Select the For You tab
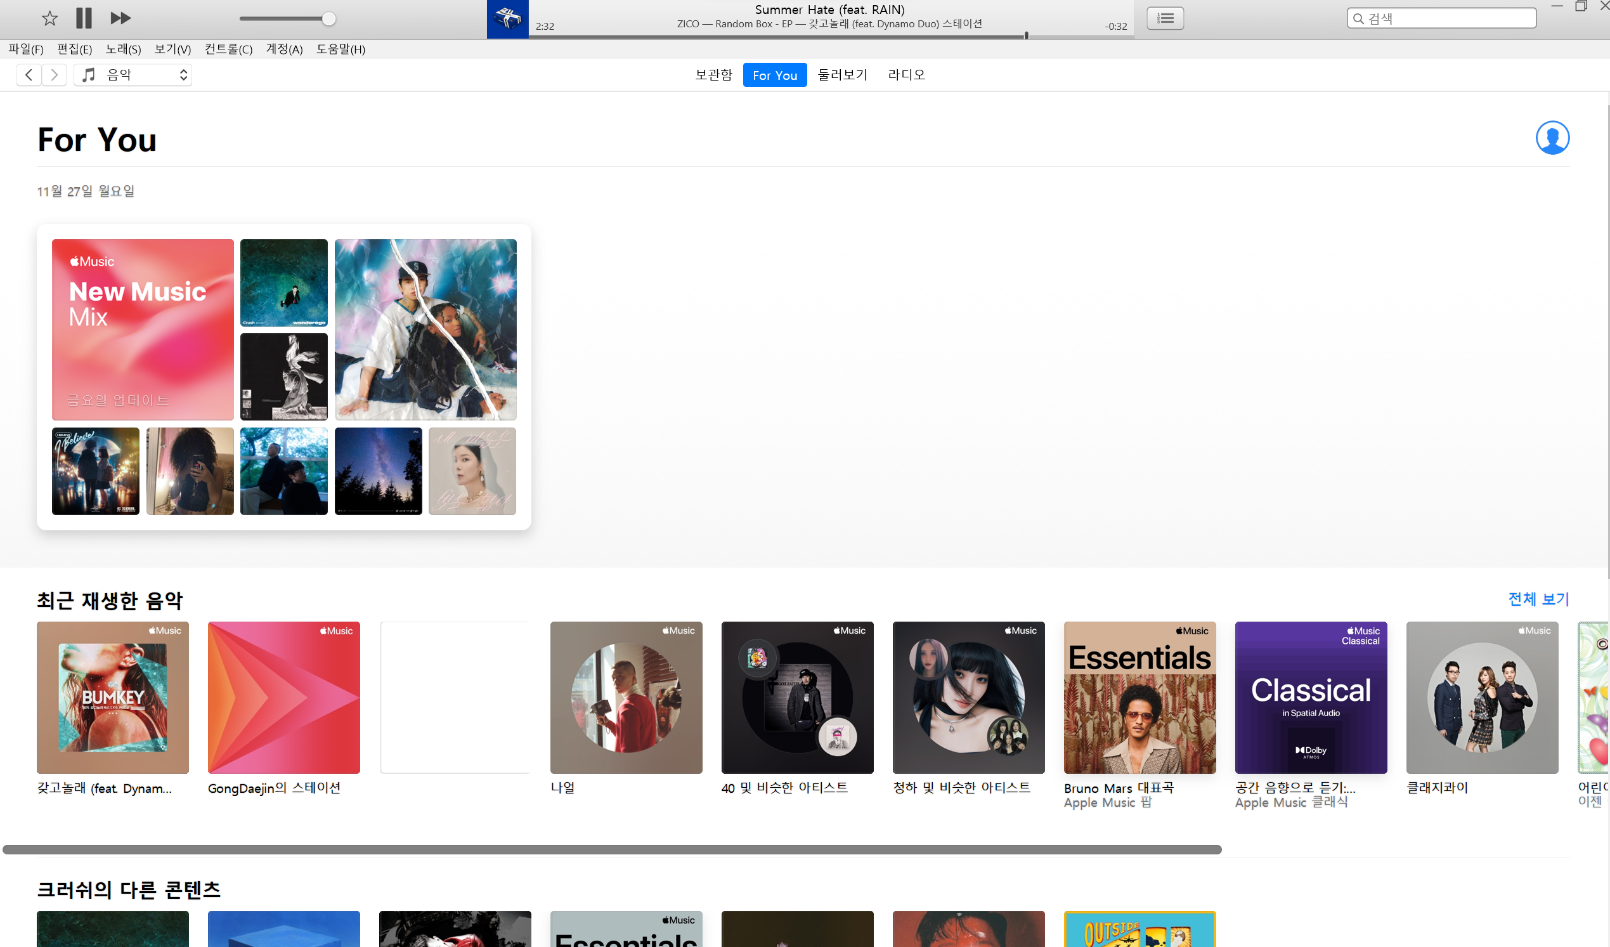 point(774,75)
